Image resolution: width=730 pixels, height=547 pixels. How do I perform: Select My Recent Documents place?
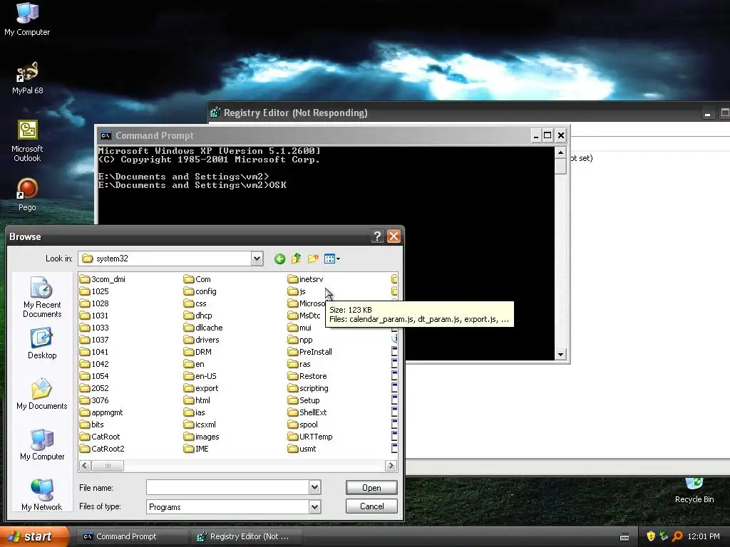(42, 297)
